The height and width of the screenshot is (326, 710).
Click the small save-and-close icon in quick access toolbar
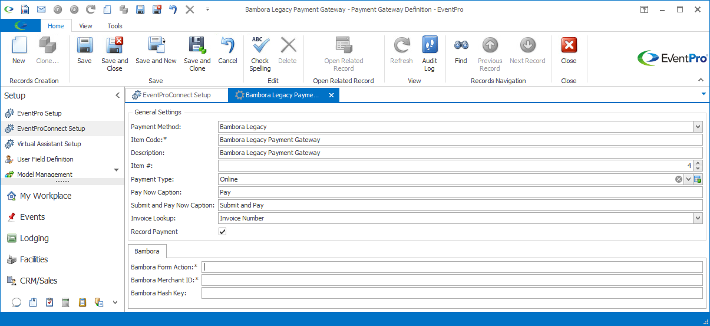[x=157, y=9]
